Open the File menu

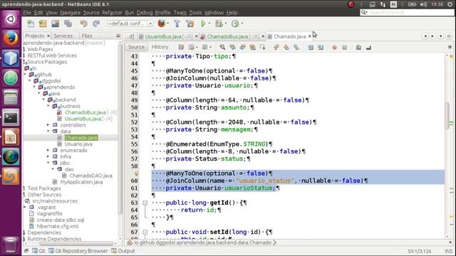(x=27, y=13)
